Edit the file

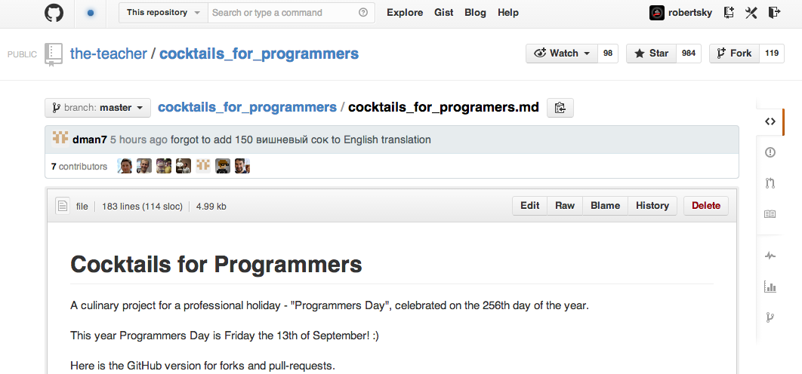530,205
